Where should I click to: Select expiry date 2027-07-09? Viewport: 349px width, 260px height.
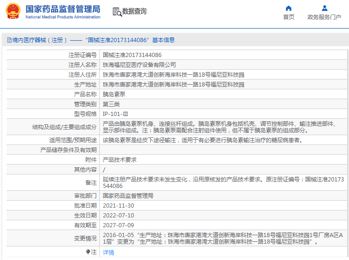coord(119,225)
